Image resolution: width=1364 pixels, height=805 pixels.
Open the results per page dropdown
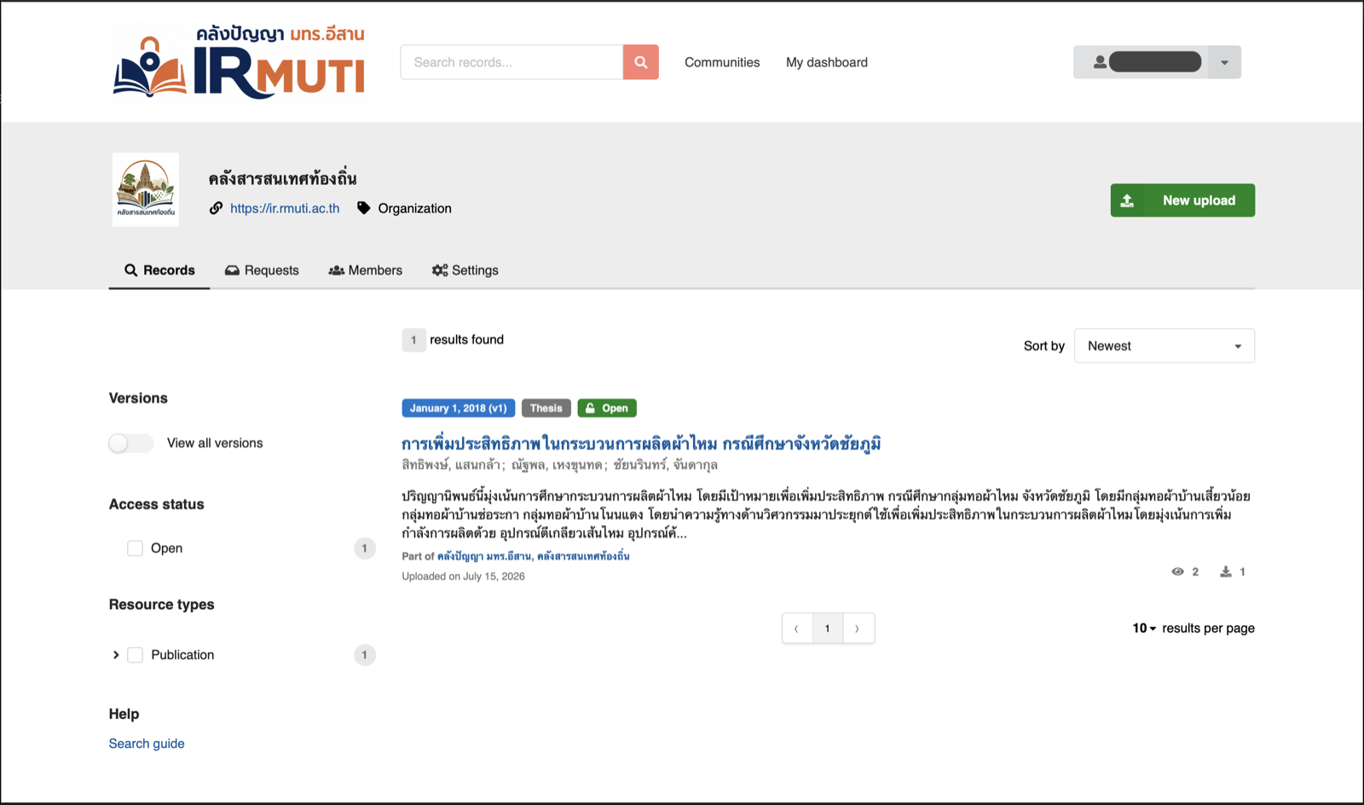(x=1144, y=628)
